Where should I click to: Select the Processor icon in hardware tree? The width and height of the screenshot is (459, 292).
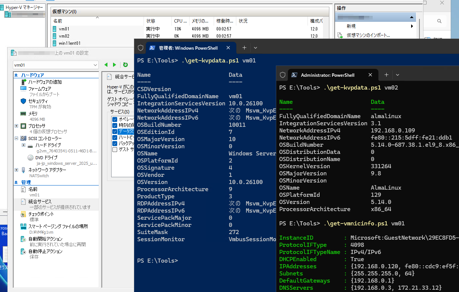tap(23, 126)
